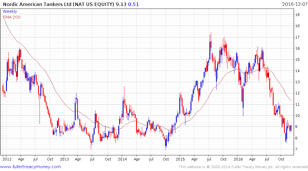308x171 pixels.
Task: Select the Weekly interval label
Action: [10, 11]
